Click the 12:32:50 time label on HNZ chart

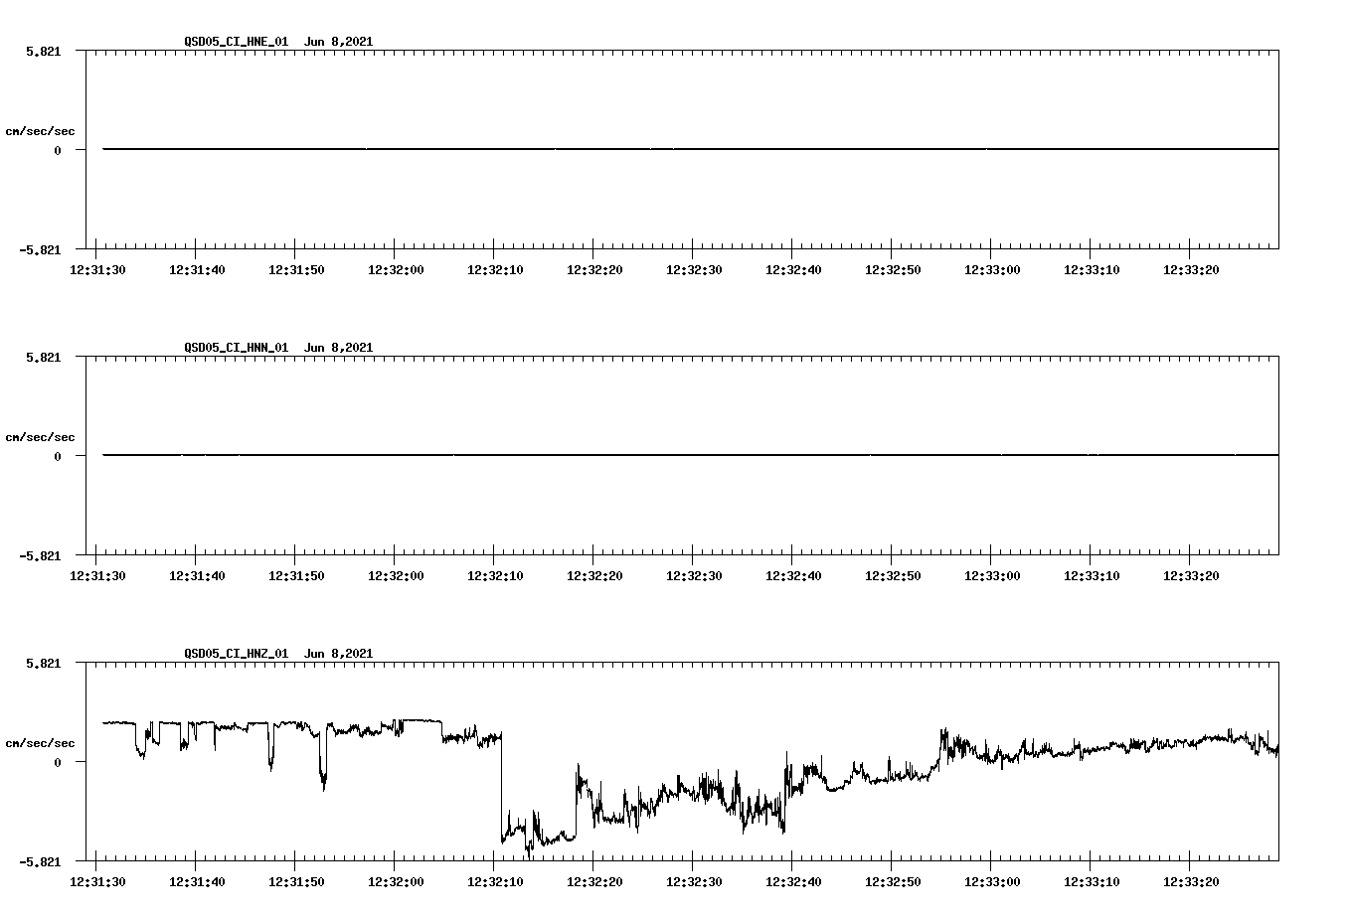pyautogui.click(x=893, y=882)
